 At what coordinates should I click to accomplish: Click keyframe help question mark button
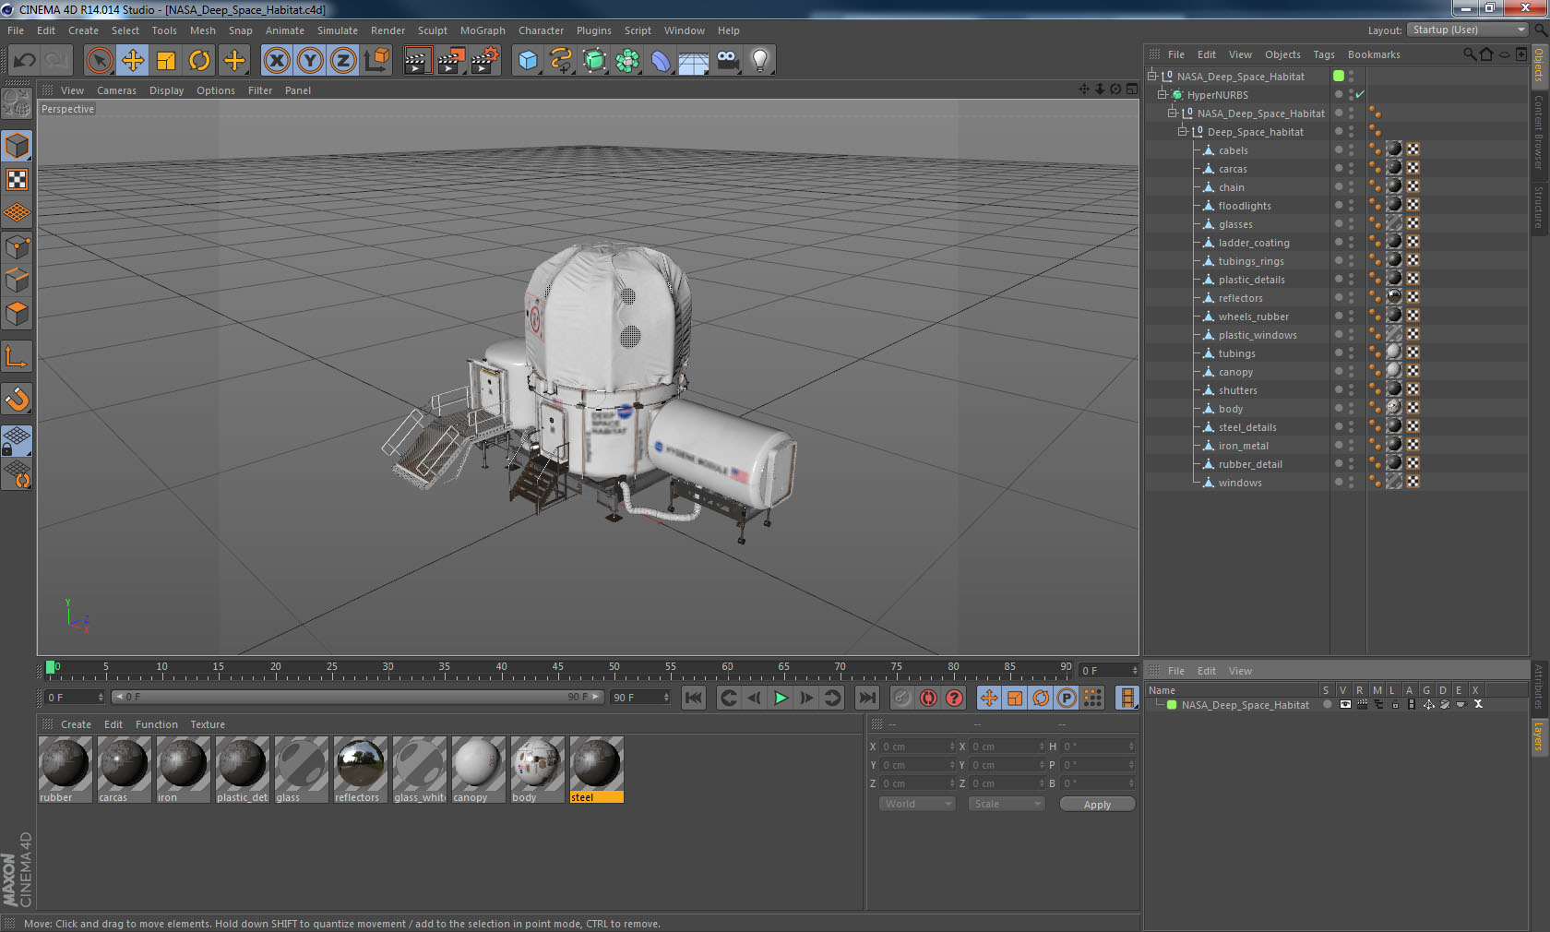[x=954, y=698]
